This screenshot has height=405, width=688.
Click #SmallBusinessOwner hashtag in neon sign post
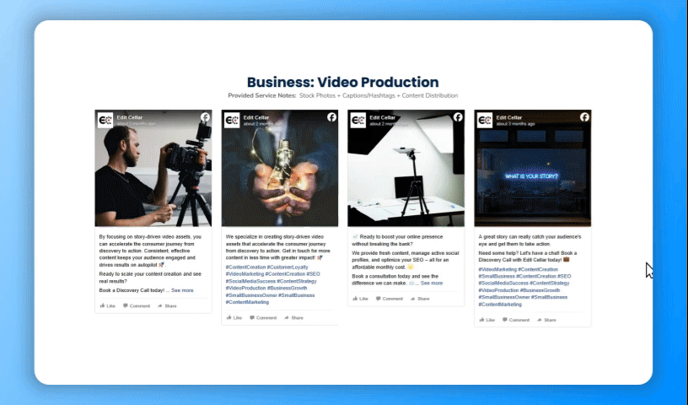pyautogui.click(x=504, y=297)
